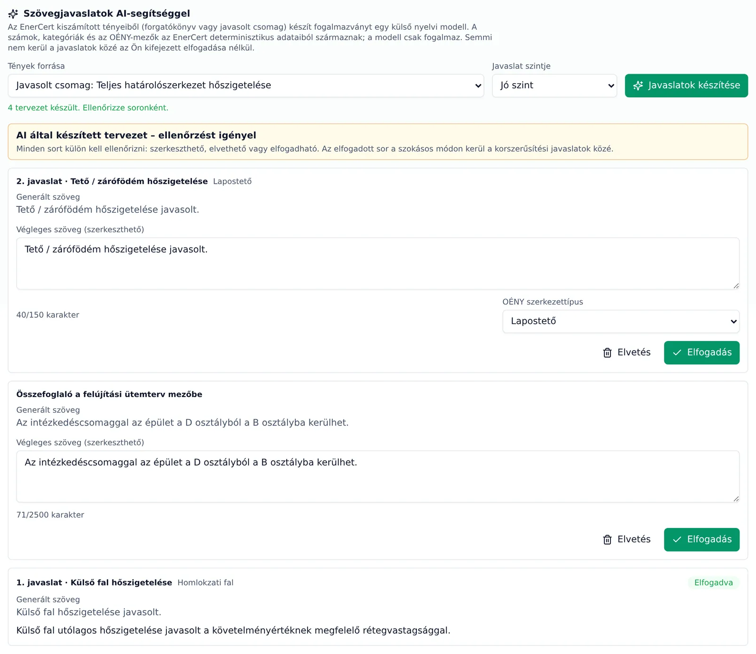The width and height of the screenshot is (756, 654).
Task: Click resize handle of the Tető text area
Action: (x=736, y=286)
